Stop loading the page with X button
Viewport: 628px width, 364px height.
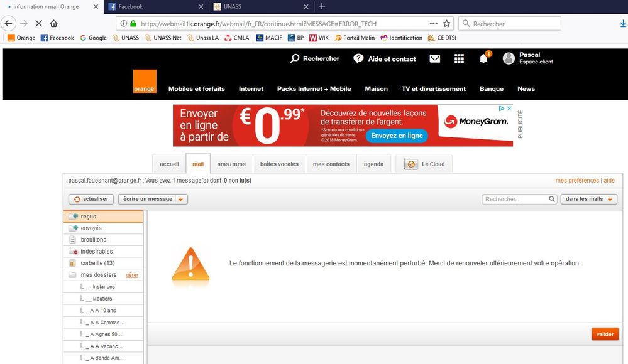click(38, 24)
